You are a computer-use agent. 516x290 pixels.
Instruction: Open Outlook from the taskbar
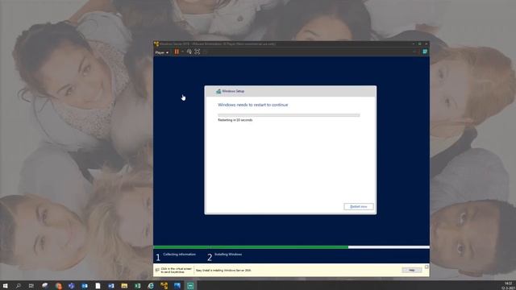(x=85, y=286)
